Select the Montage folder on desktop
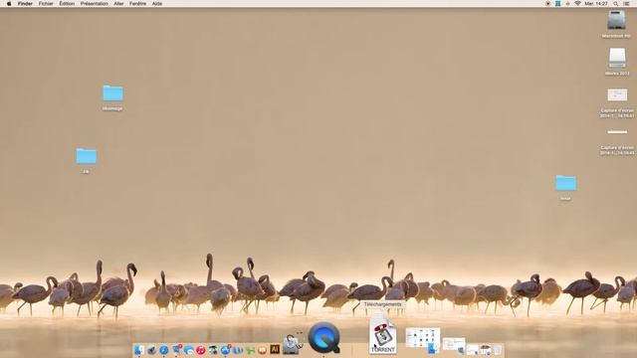 pos(112,93)
